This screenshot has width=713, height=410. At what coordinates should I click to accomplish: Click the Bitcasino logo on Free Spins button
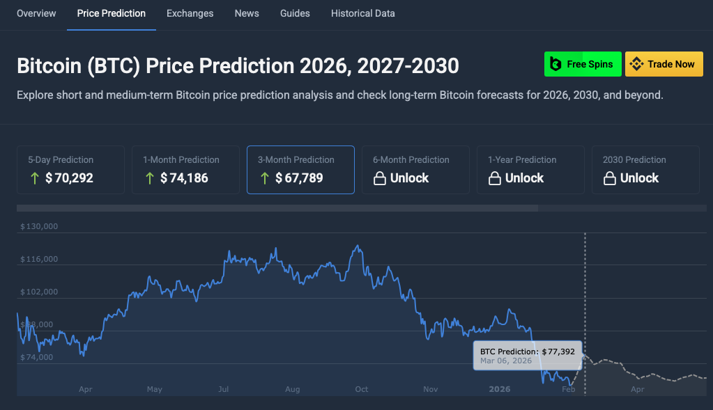point(555,63)
